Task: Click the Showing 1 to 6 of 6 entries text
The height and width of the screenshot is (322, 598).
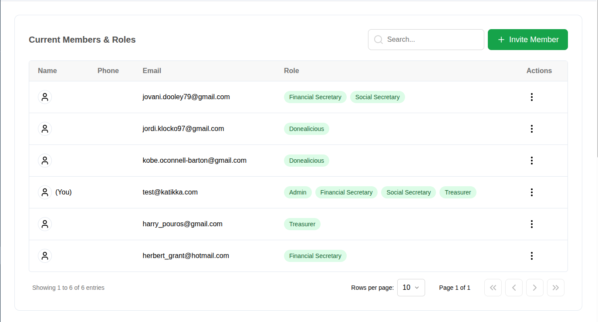Action: click(68, 288)
